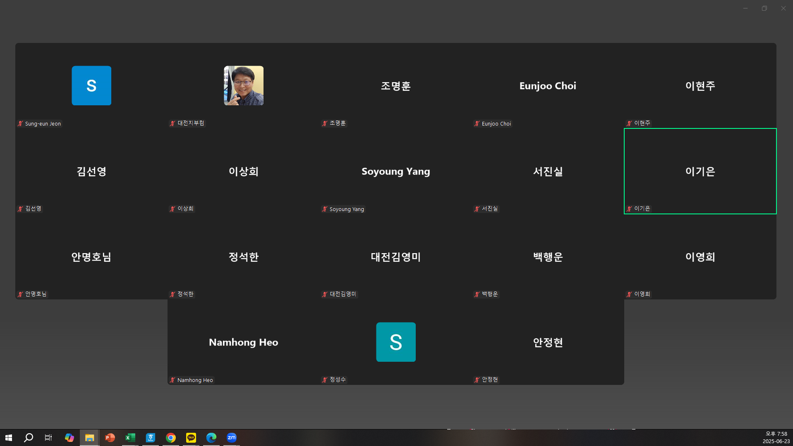Viewport: 793px width, 446px height.
Task: Select the 대전김영미 participant tile name
Action: [x=396, y=257]
